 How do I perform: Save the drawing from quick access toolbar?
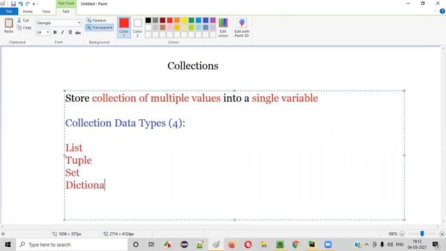(x=13, y=4)
